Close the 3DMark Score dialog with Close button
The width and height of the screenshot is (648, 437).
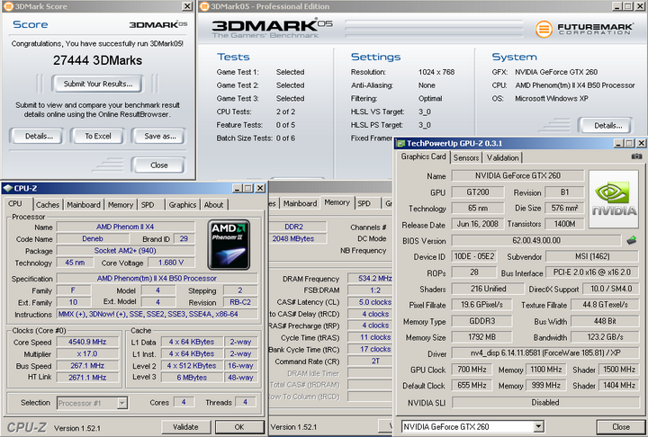(x=158, y=165)
